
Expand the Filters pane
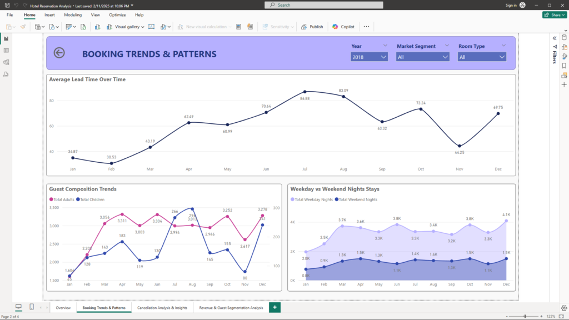click(x=554, y=38)
